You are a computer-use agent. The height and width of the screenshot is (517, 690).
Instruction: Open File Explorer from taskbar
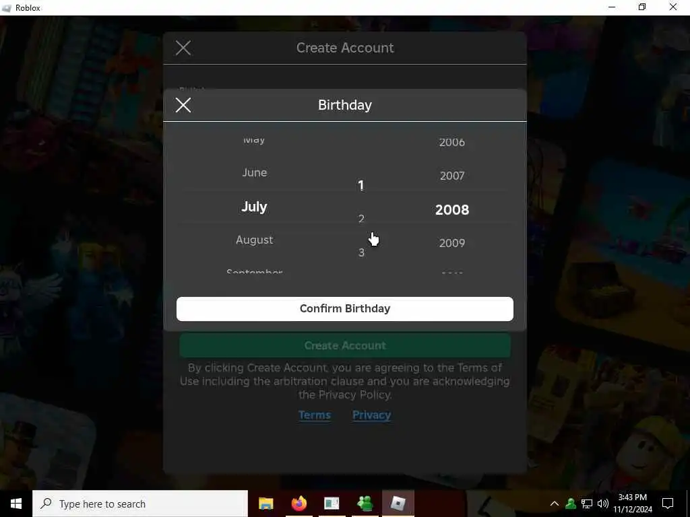pyautogui.click(x=265, y=504)
